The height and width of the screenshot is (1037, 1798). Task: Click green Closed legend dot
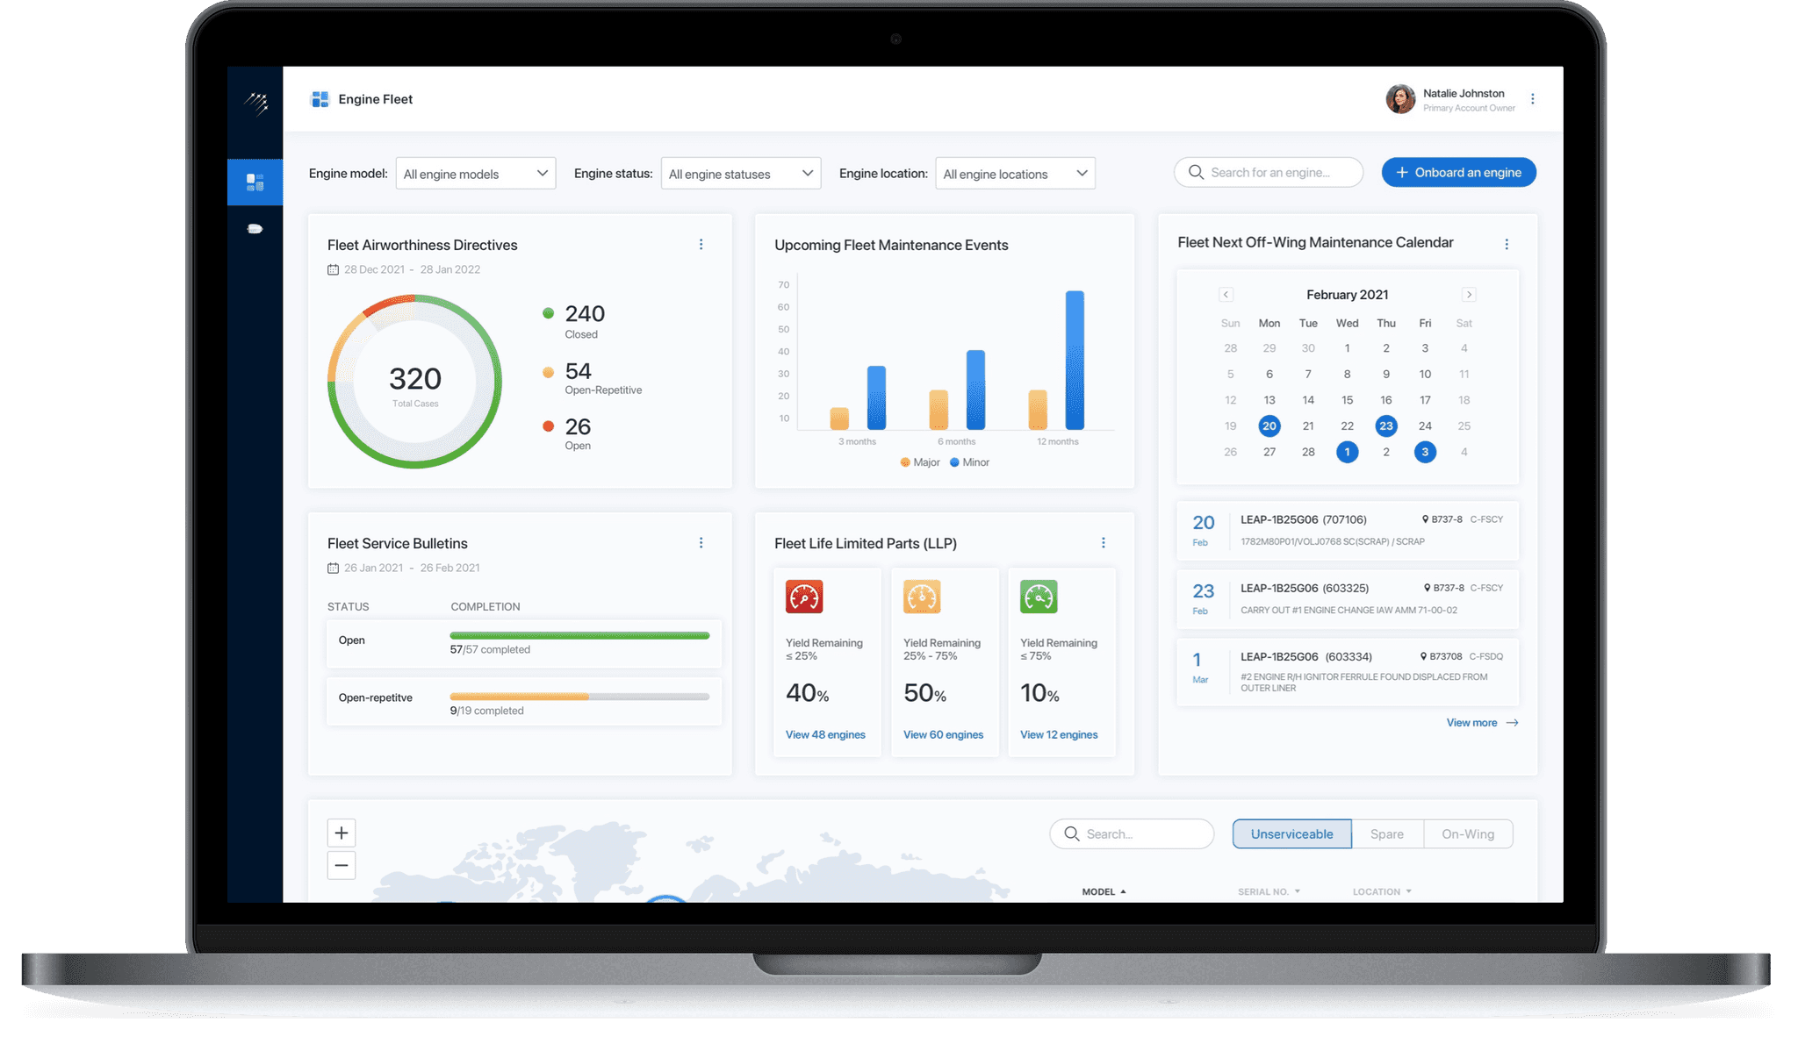tap(548, 313)
